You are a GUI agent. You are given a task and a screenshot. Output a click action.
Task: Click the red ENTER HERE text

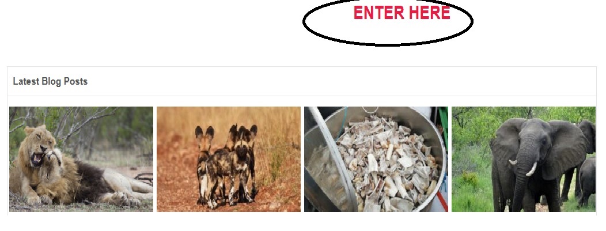[x=402, y=13]
